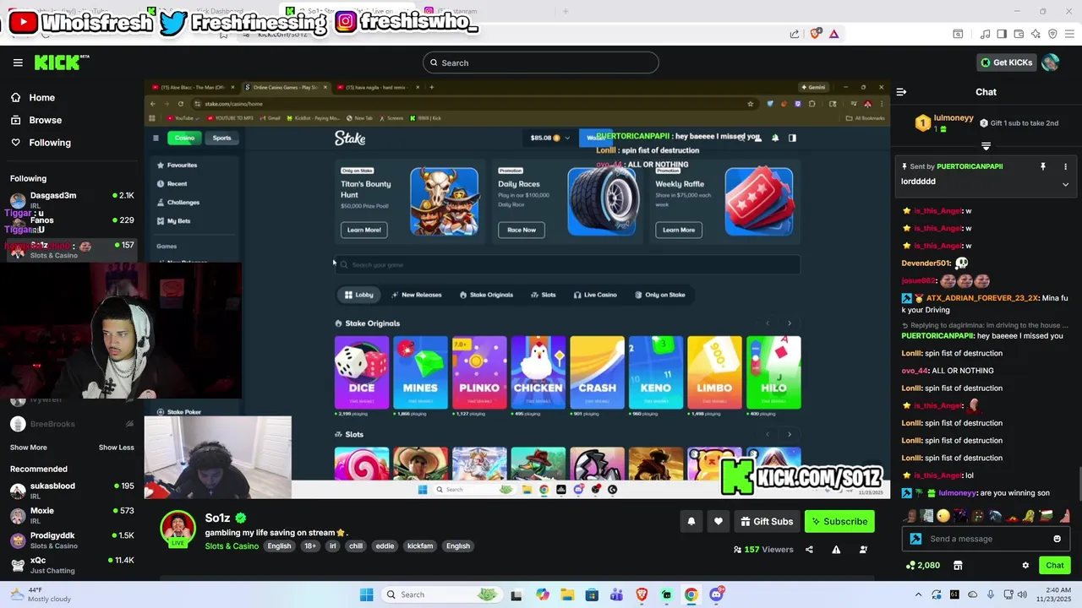Share the stream

809,550
